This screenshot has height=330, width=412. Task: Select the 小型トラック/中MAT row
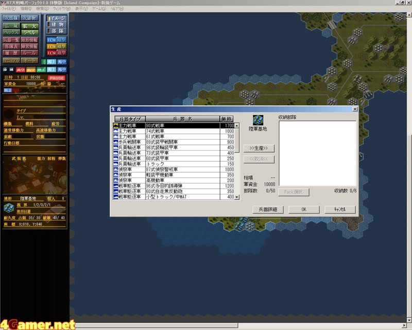pos(174,197)
